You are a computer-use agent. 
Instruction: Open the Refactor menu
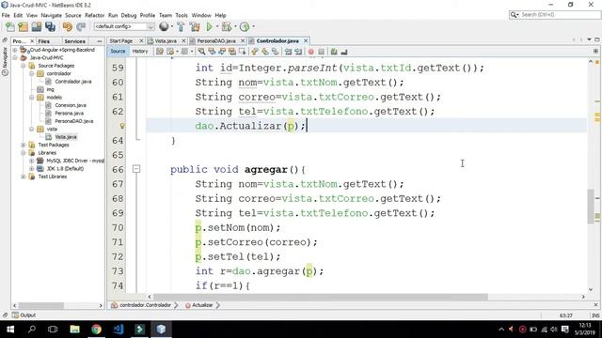94,15
